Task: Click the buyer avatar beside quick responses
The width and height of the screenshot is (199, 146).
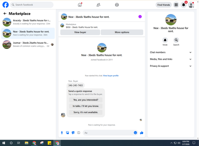Action: [x=63, y=115]
